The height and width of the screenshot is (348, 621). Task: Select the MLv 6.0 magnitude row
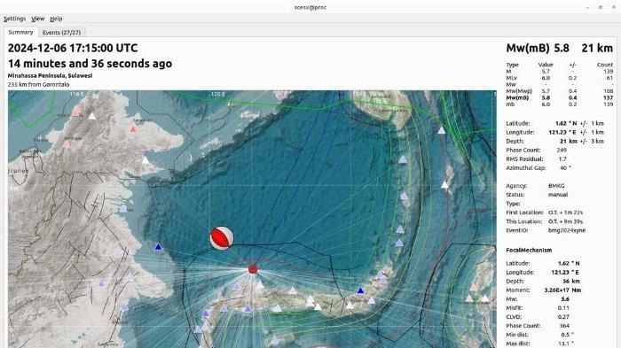pyautogui.click(x=559, y=78)
